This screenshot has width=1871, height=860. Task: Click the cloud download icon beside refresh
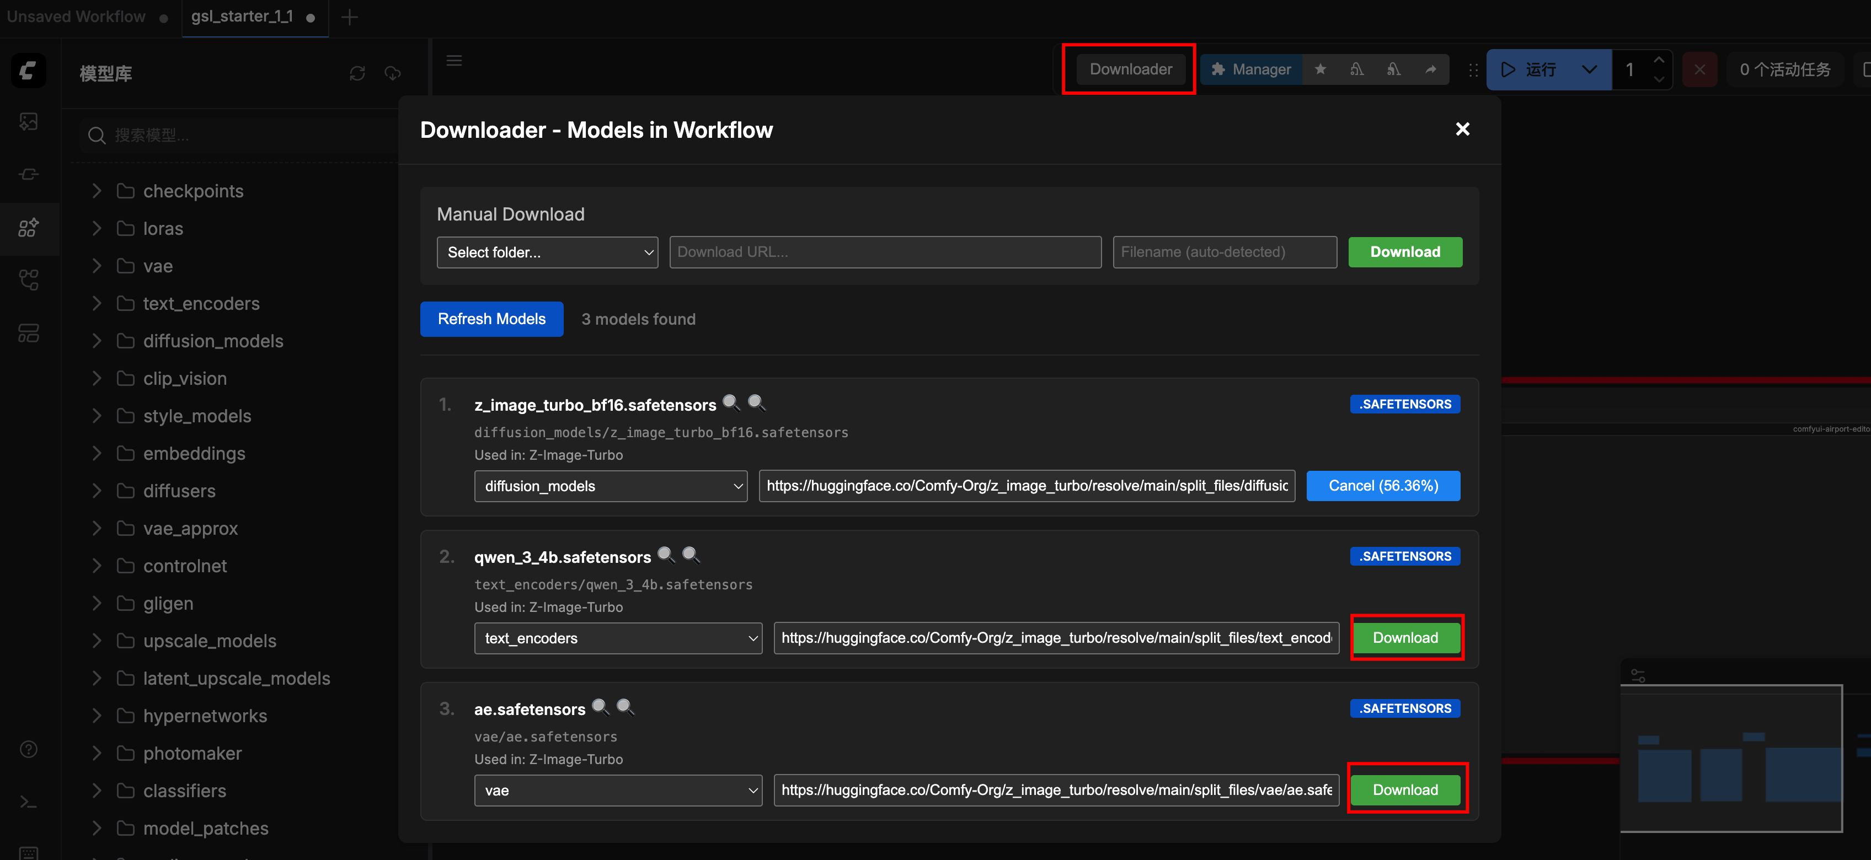pos(393,73)
